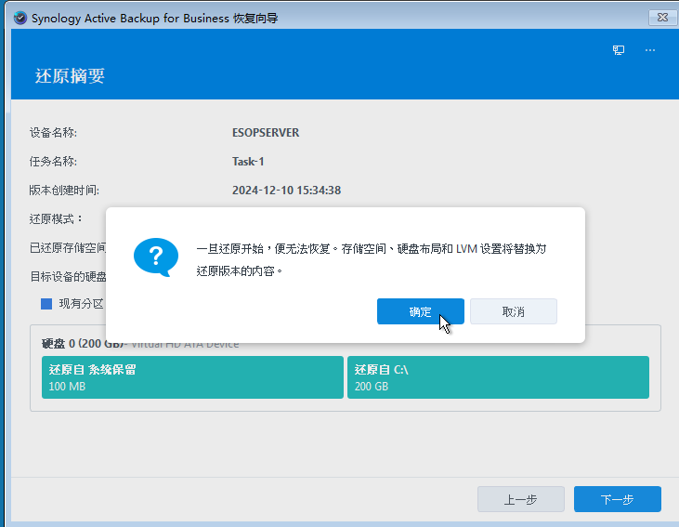Go back with the 上一步 button
Image resolution: width=679 pixels, height=527 pixels.
pos(520,499)
